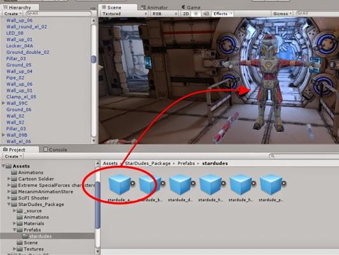Click the Project panel search field
339x255 pixels.
[304, 156]
